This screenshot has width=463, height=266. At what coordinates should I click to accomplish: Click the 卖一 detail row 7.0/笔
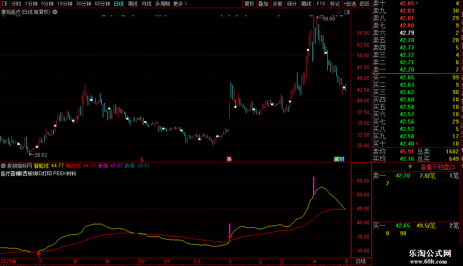[x=416, y=176]
